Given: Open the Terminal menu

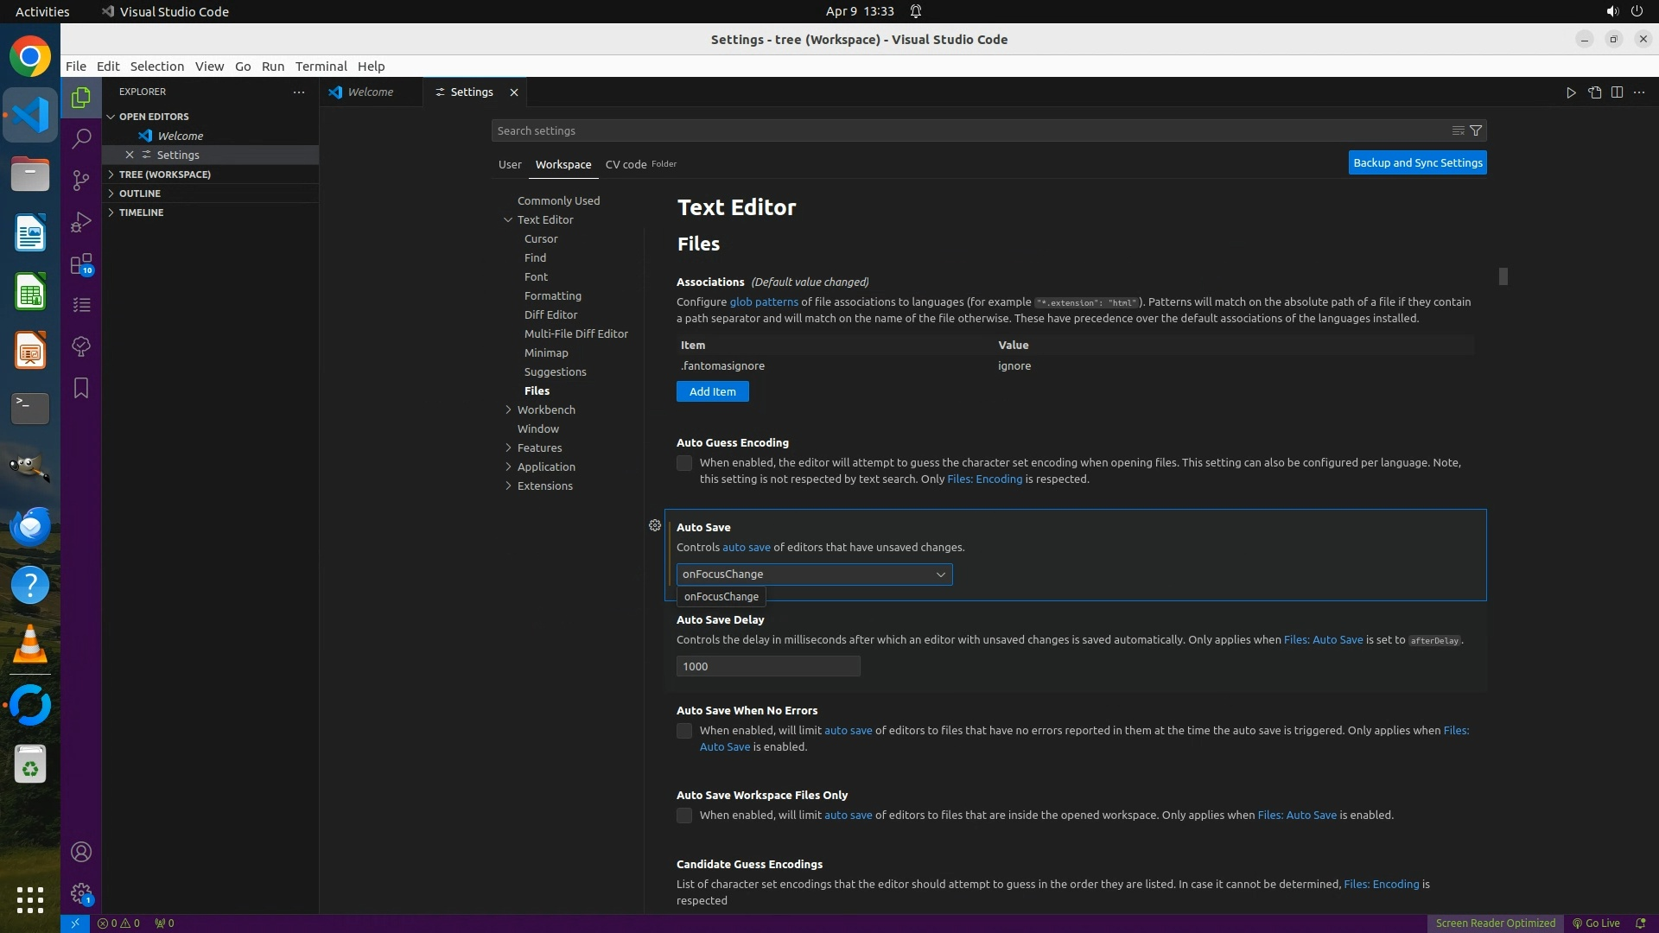Looking at the screenshot, I should pyautogui.click(x=321, y=67).
